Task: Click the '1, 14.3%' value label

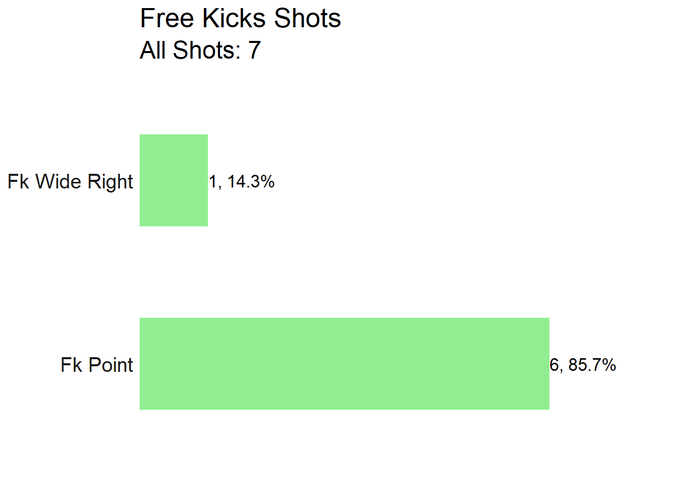Action: (x=242, y=181)
